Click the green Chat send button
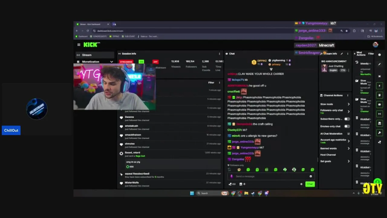387x218 pixels. [x=310, y=184]
